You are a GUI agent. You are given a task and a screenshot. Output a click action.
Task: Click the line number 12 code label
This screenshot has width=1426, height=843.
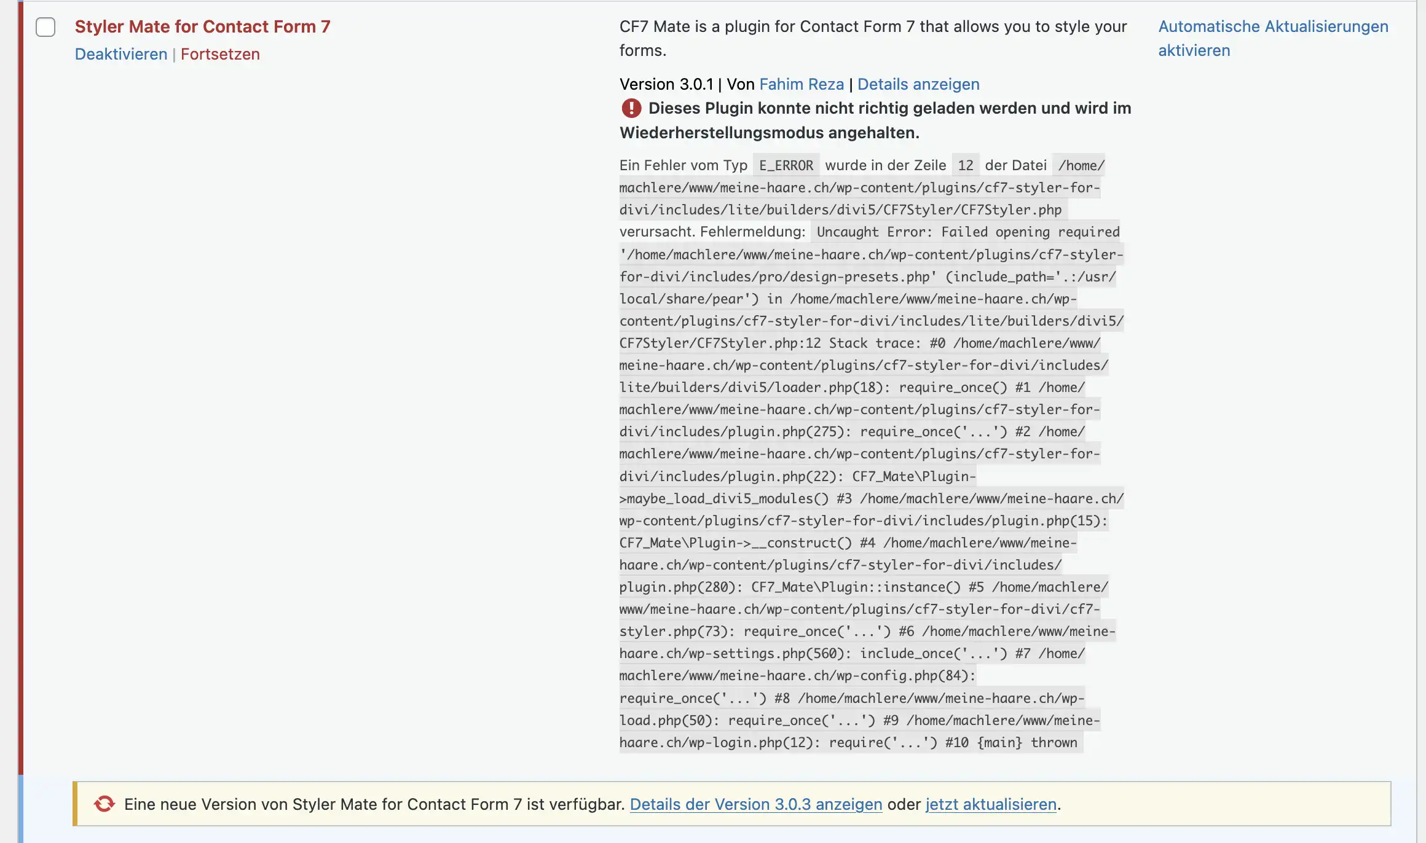(x=966, y=165)
